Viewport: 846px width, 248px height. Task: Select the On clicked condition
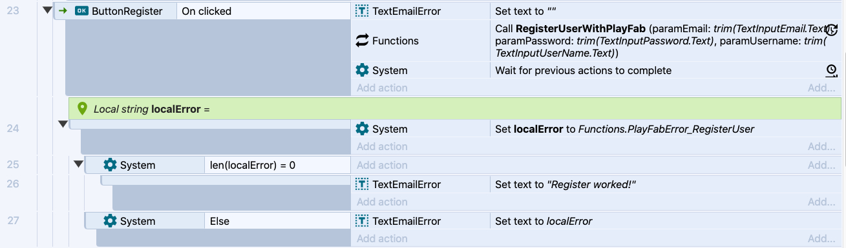264,11
